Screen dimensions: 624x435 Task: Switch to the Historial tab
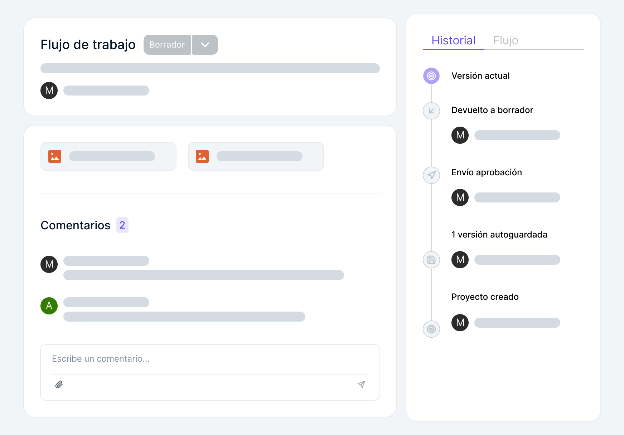pyautogui.click(x=453, y=40)
